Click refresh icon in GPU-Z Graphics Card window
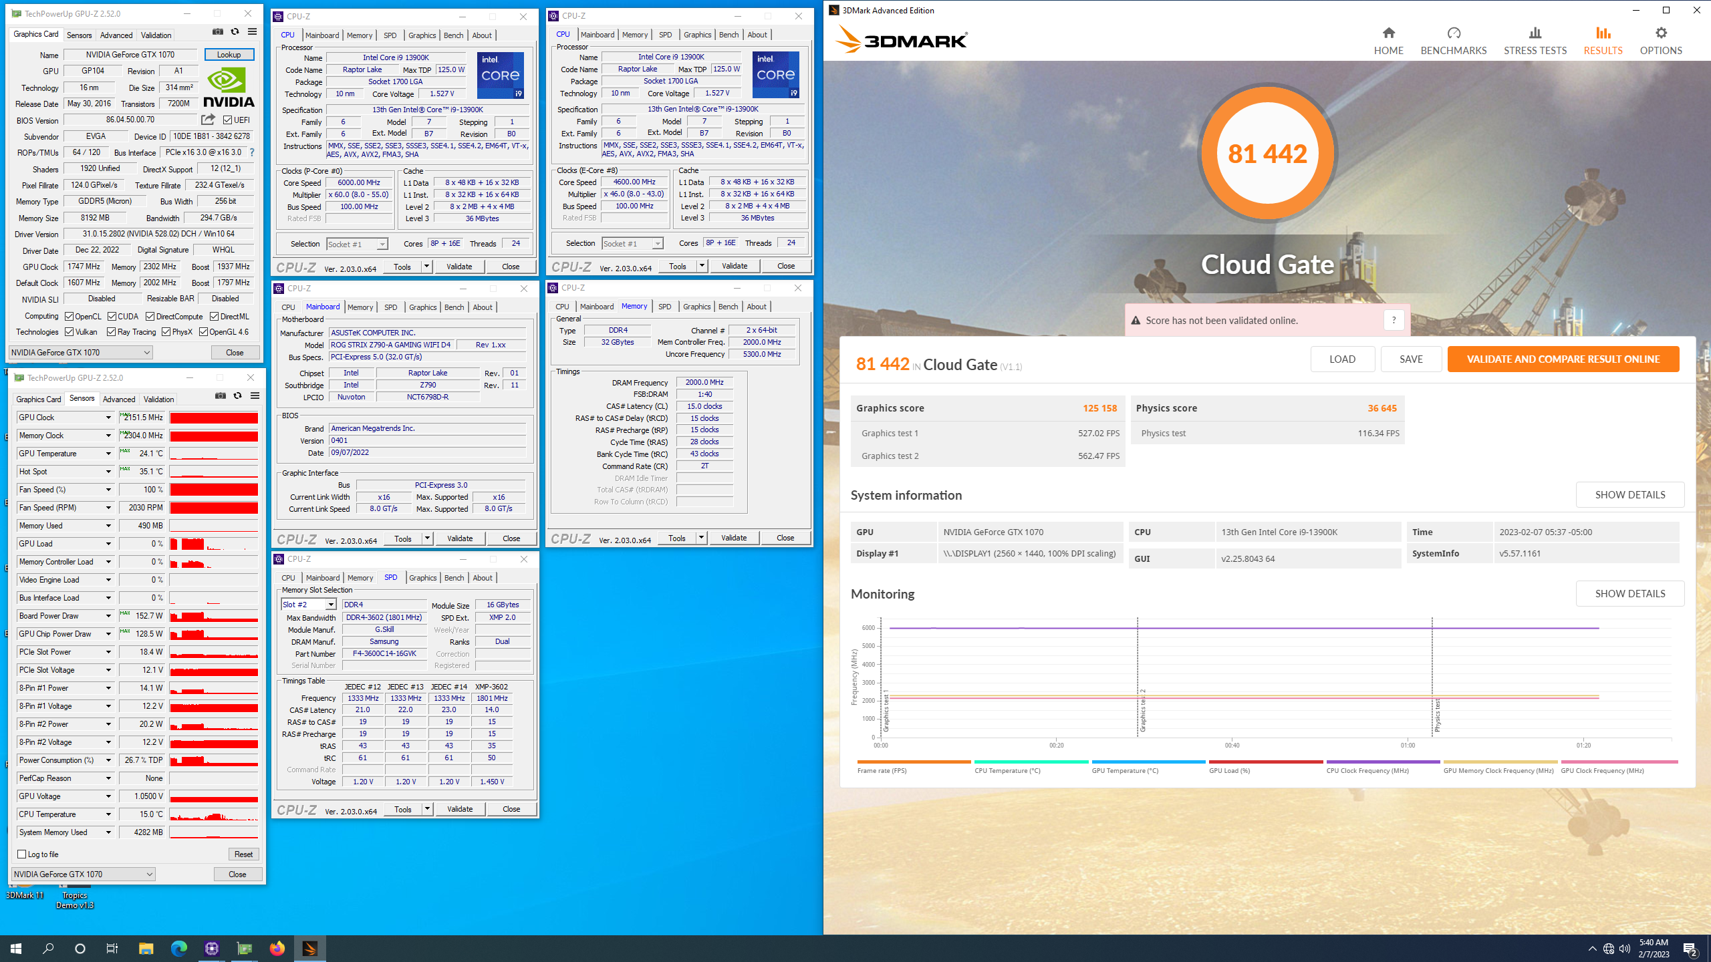 pos(235,31)
